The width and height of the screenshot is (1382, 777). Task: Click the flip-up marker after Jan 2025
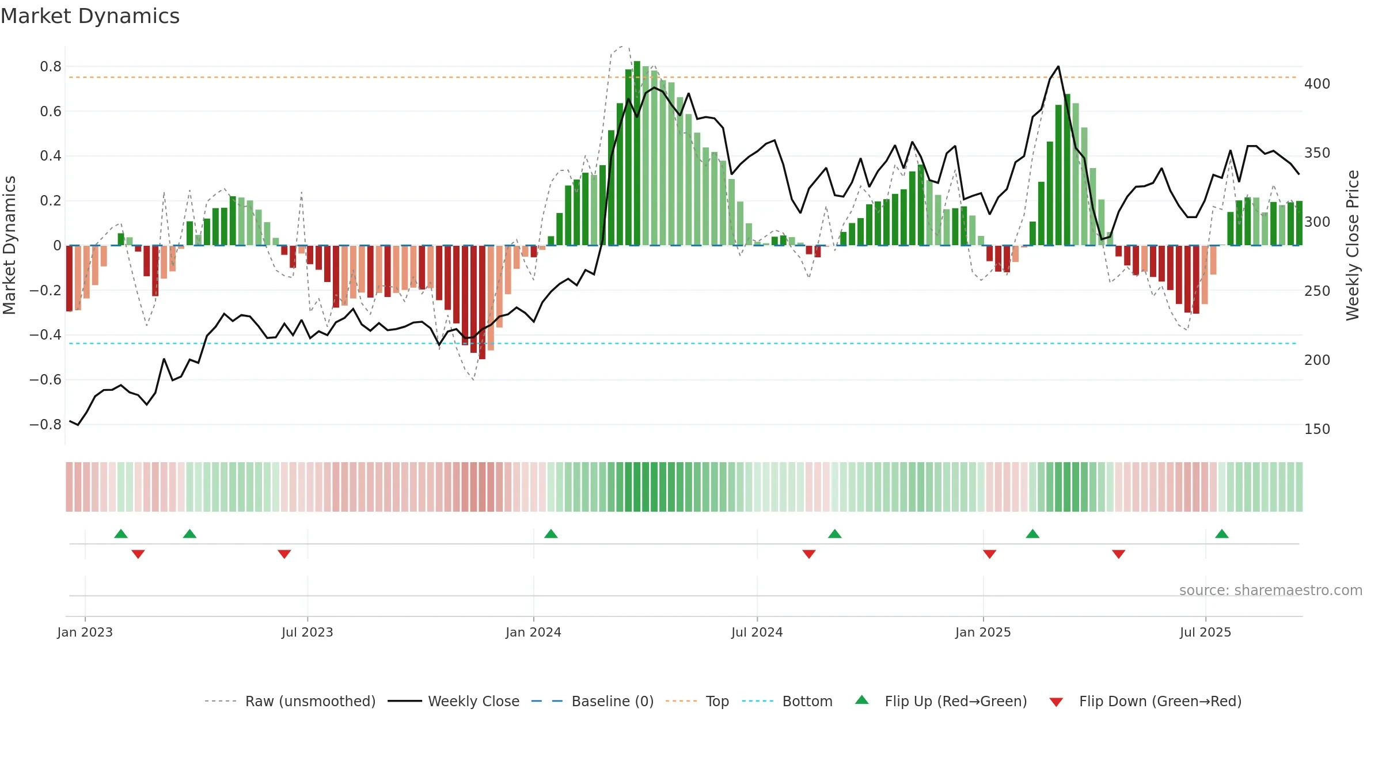[x=1032, y=534]
